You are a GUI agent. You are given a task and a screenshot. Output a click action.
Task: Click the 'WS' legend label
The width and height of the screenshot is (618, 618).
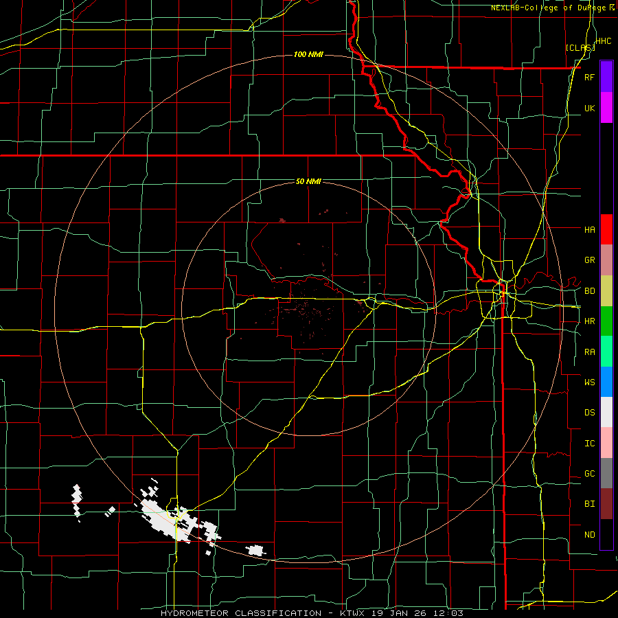pos(589,382)
